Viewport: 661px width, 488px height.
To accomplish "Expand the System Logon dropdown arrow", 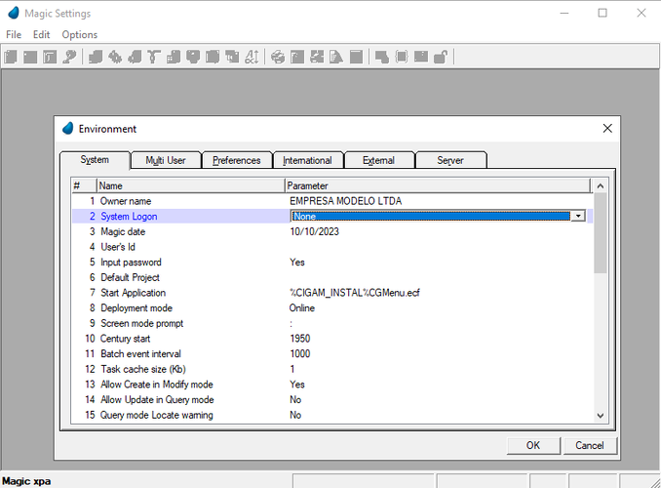I will tap(578, 216).
